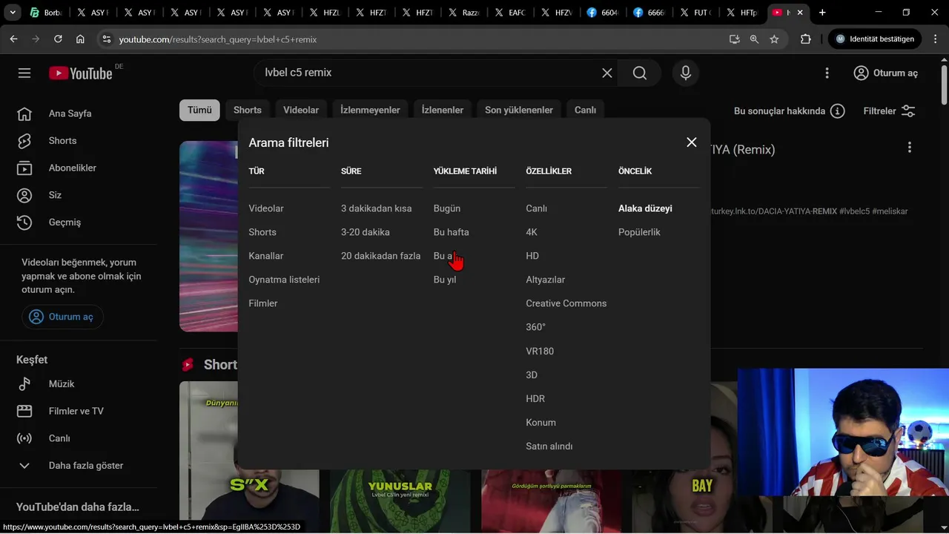Run search with magnifier button
949x534 pixels.
640,73
